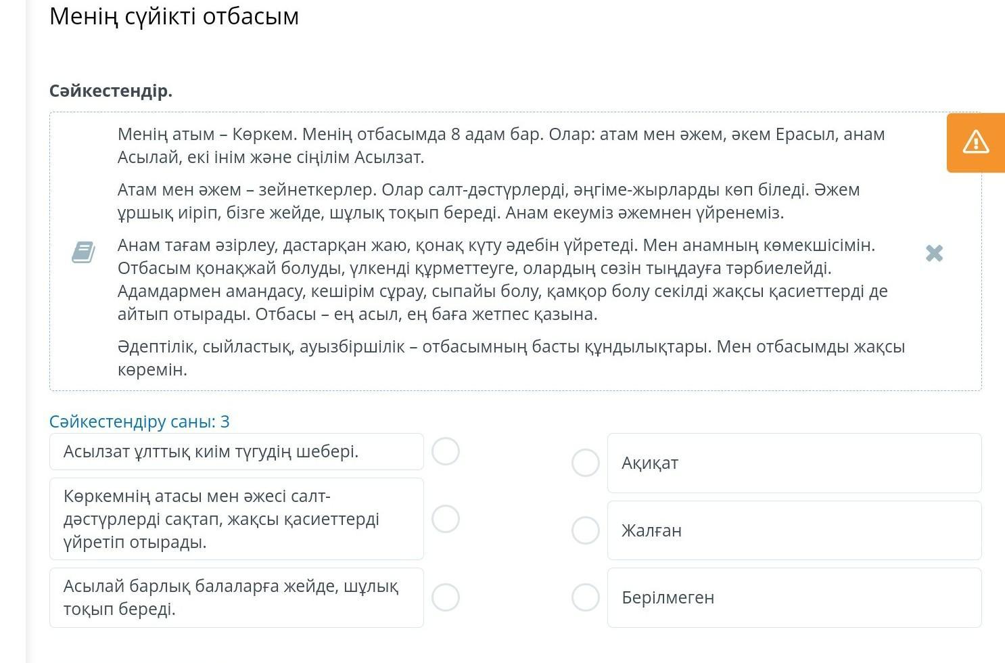This screenshot has height=663, width=1005.
Task: Select the radio button for 'Жалған'
Action: [x=586, y=530]
